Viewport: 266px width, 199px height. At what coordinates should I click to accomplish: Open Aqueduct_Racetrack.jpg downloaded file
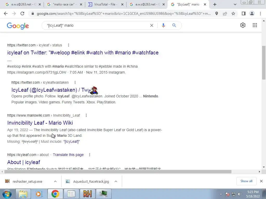pos(91,181)
